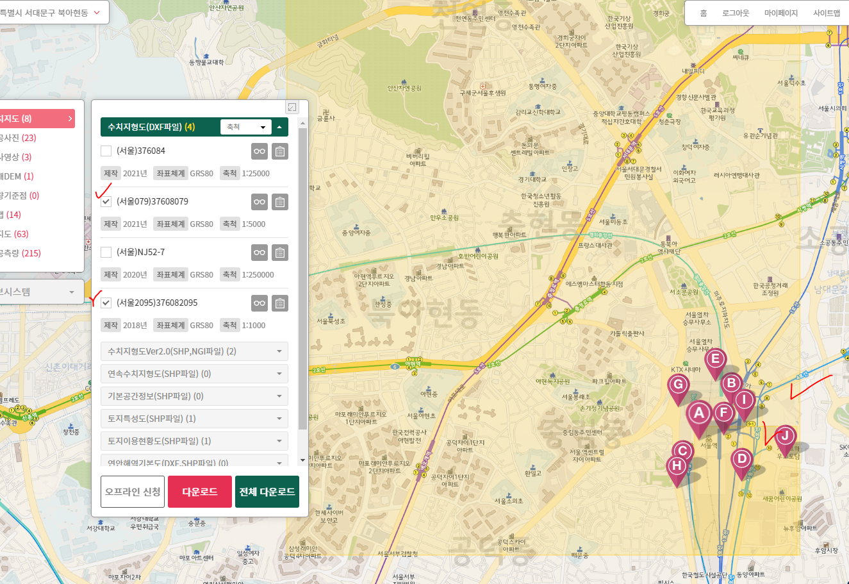Check the (서울)376084 checkbox

pyautogui.click(x=106, y=151)
